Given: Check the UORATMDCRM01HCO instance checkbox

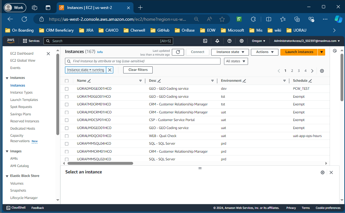Looking at the screenshot, I should (x=67, y=104).
